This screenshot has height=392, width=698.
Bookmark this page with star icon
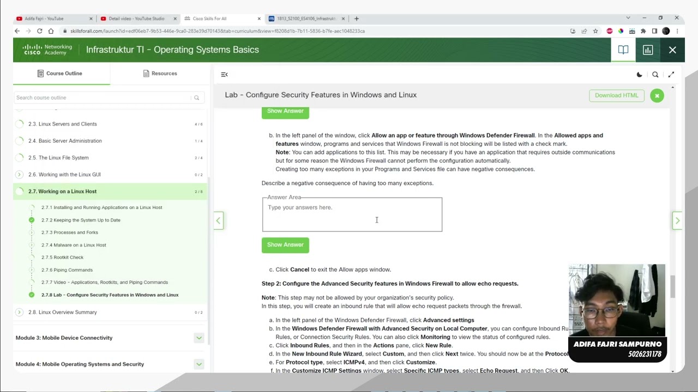[595, 31]
